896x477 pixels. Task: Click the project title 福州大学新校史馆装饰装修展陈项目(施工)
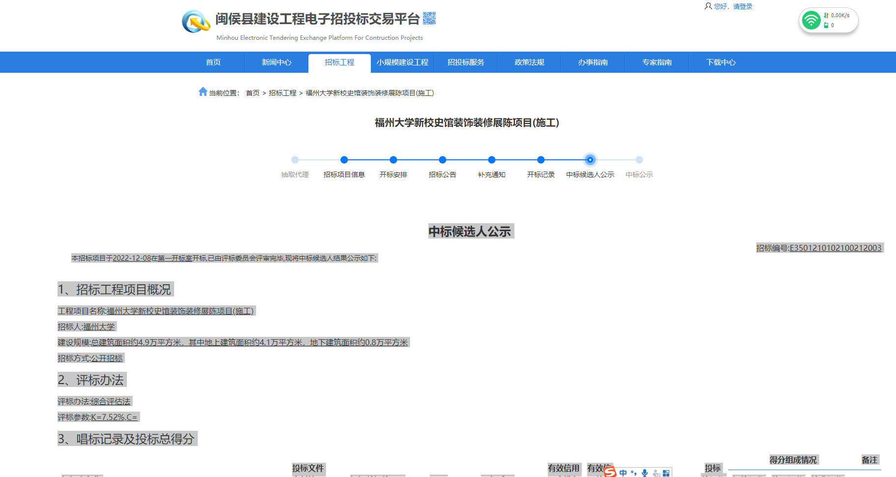click(467, 122)
